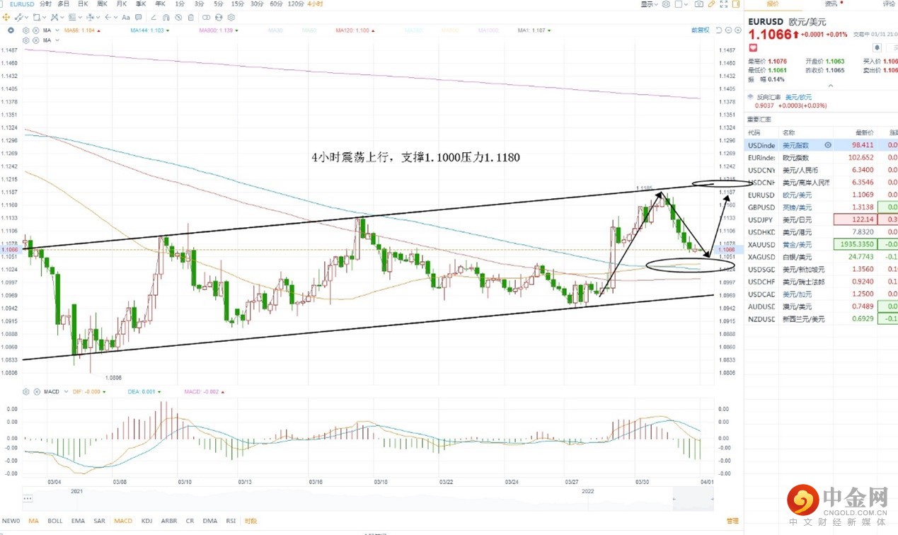Click the 管理 manage button
Image resolution: width=898 pixels, height=535 pixels.
tap(732, 521)
